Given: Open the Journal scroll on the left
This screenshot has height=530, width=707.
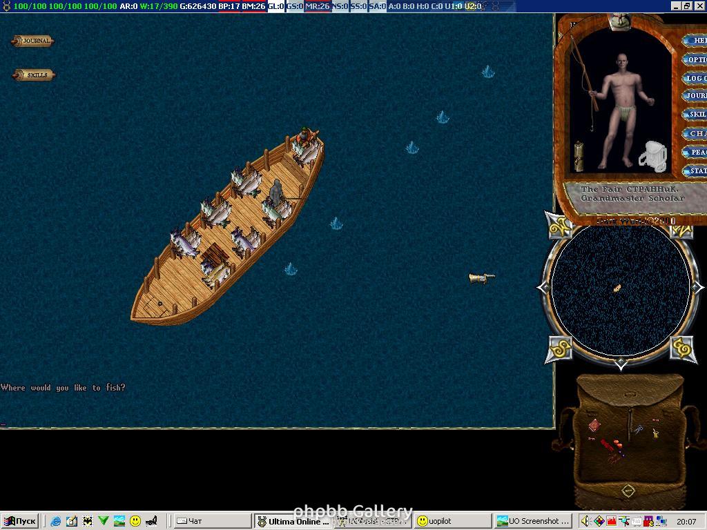Looking at the screenshot, I should click(x=32, y=41).
